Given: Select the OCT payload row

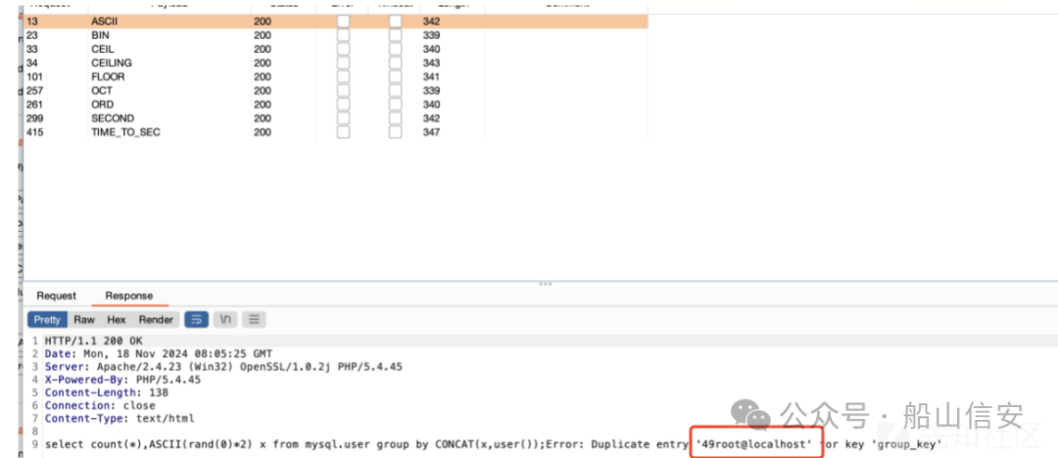Looking at the screenshot, I should [x=336, y=90].
